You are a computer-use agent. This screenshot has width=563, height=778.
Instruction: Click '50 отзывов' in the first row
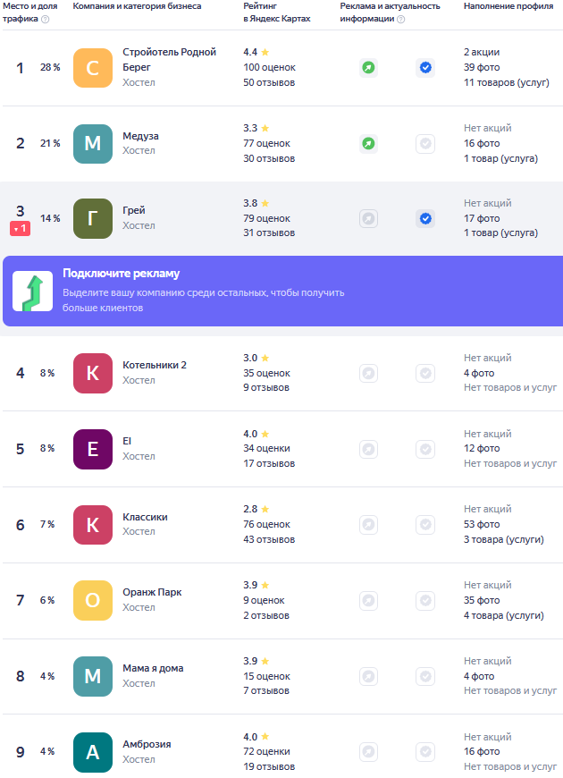coord(269,83)
